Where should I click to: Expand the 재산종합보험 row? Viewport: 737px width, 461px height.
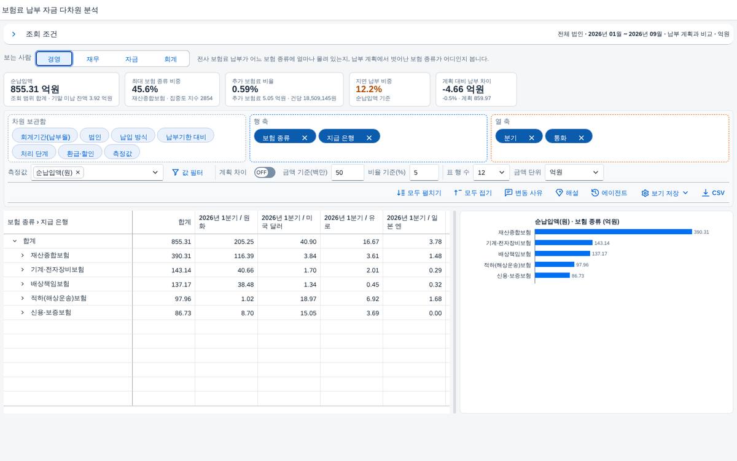[x=23, y=255]
